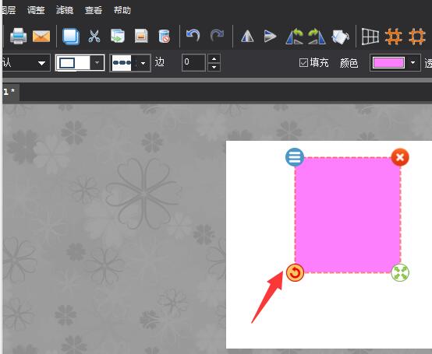Delete shape with red X handle

[x=400, y=157]
